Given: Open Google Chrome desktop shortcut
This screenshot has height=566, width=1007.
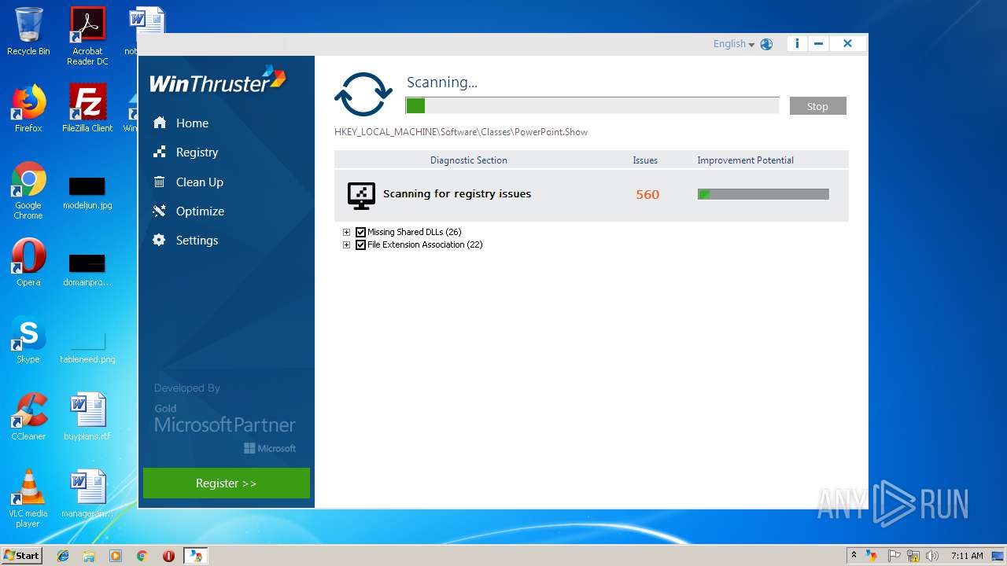Looking at the screenshot, I should pos(28,190).
